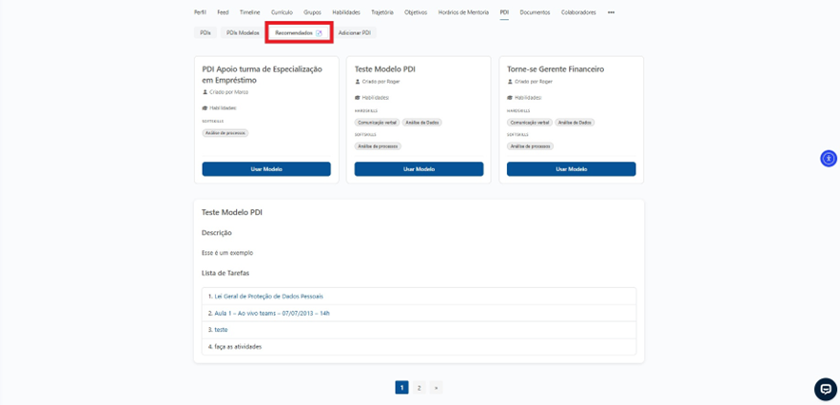
Task: Open the three-dots overflow menu in navigation
Action: pos(611,12)
